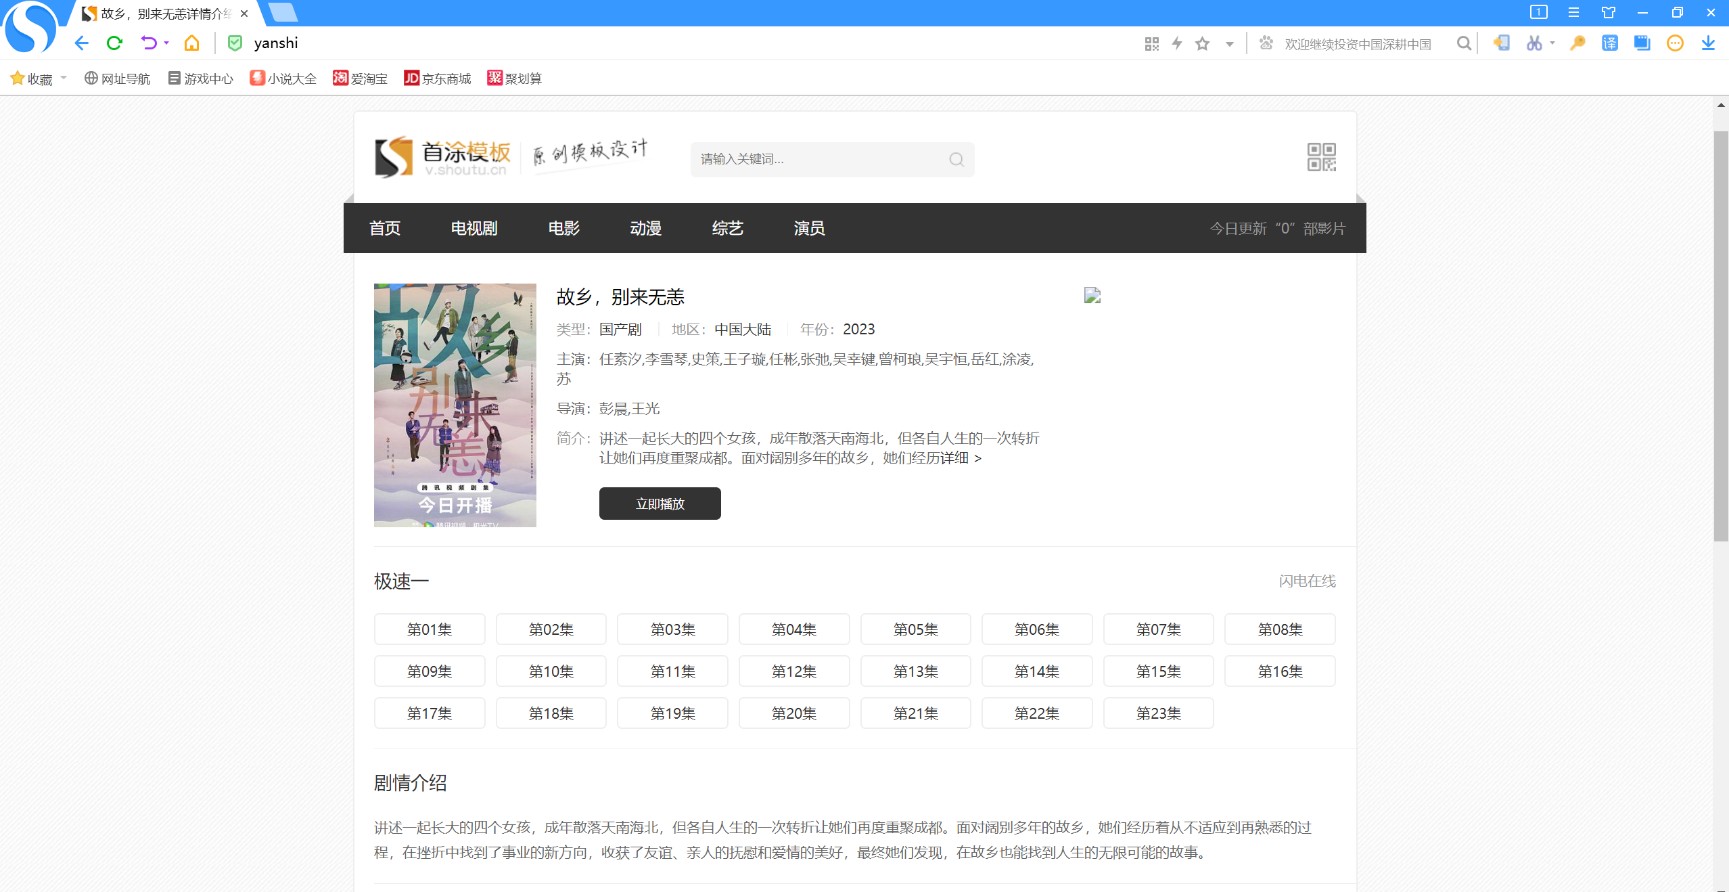Open dropdown arrow next to star icon
The height and width of the screenshot is (892, 1729).
point(1229,45)
